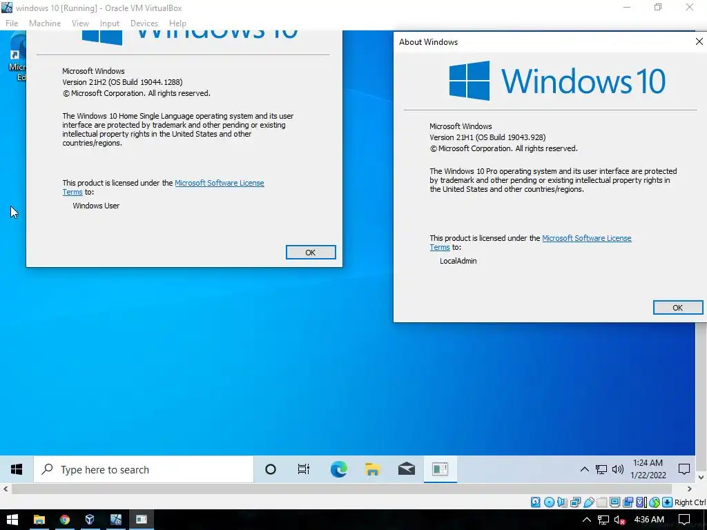Open the Help menu
Viewport: 707px width, 530px height.
point(177,23)
